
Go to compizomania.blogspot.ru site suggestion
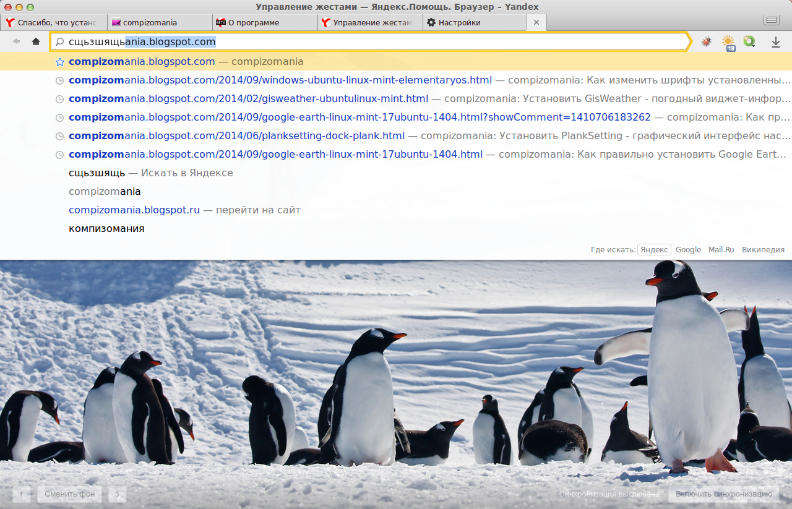pos(396,210)
